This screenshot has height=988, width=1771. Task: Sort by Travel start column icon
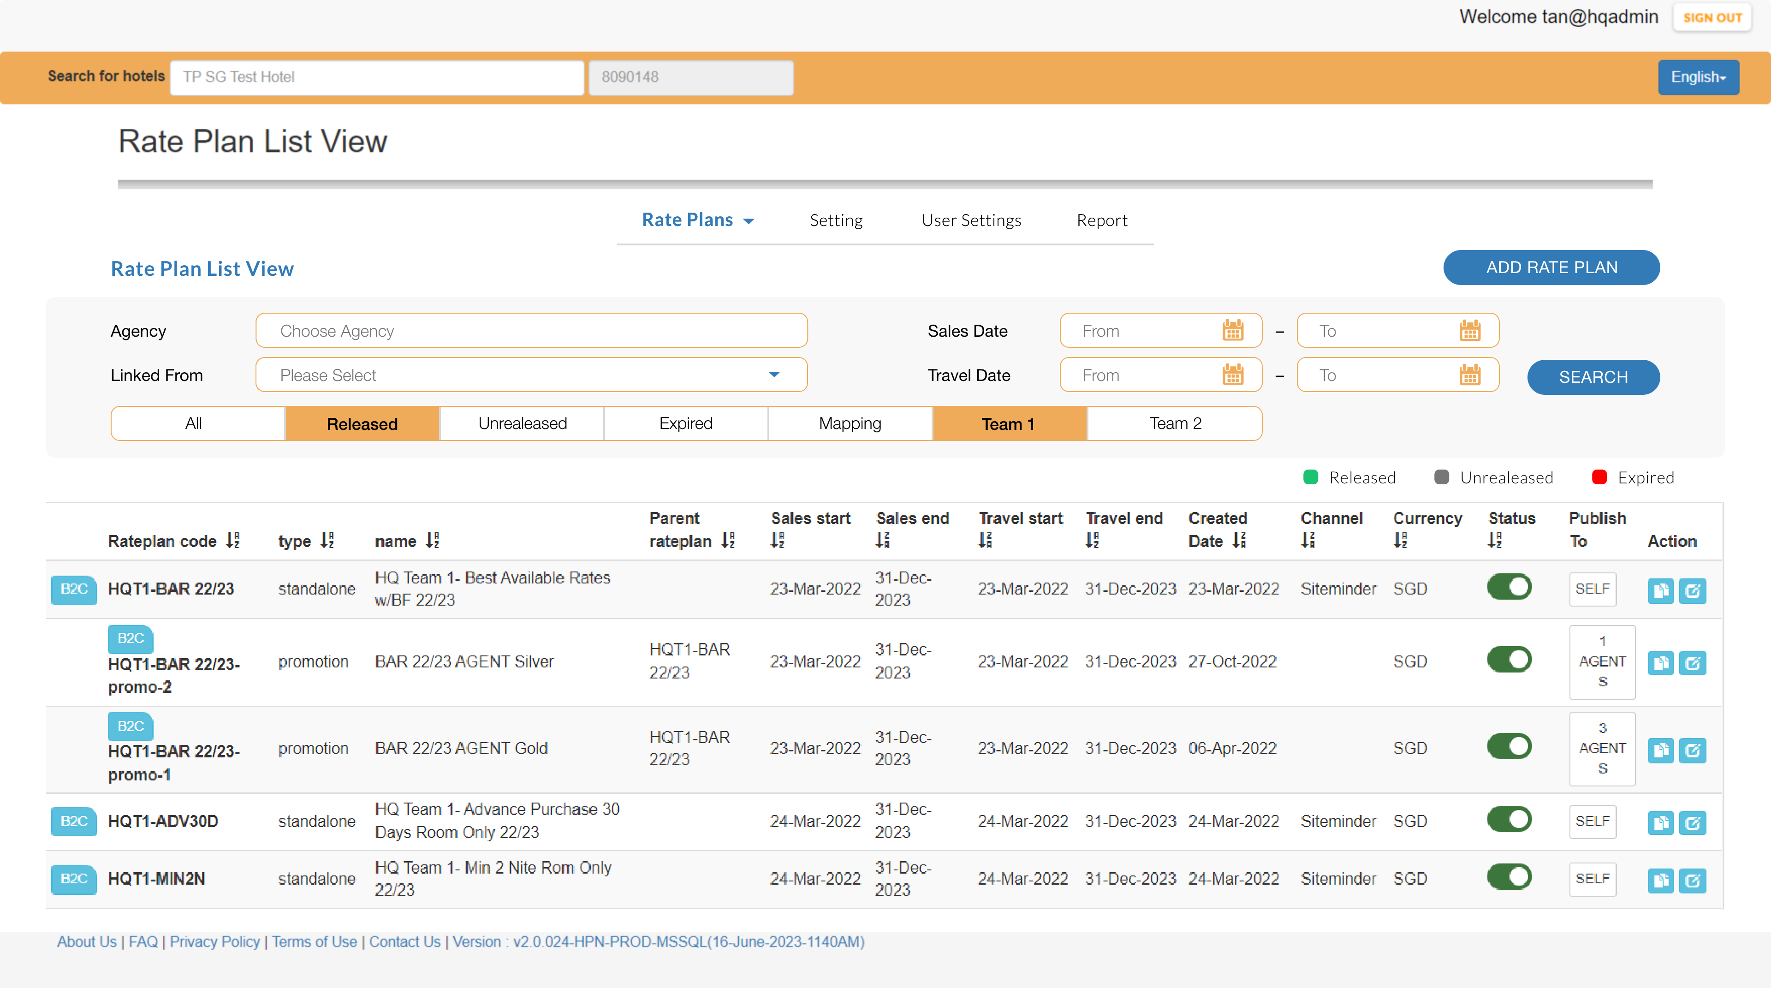tap(985, 541)
